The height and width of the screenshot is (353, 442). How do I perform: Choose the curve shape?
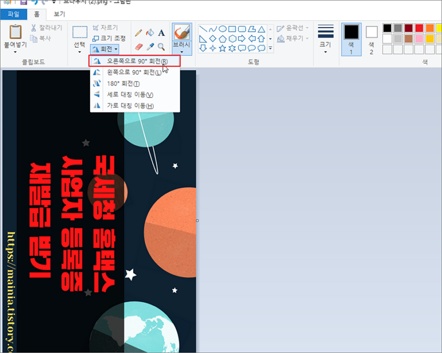click(x=213, y=29)
